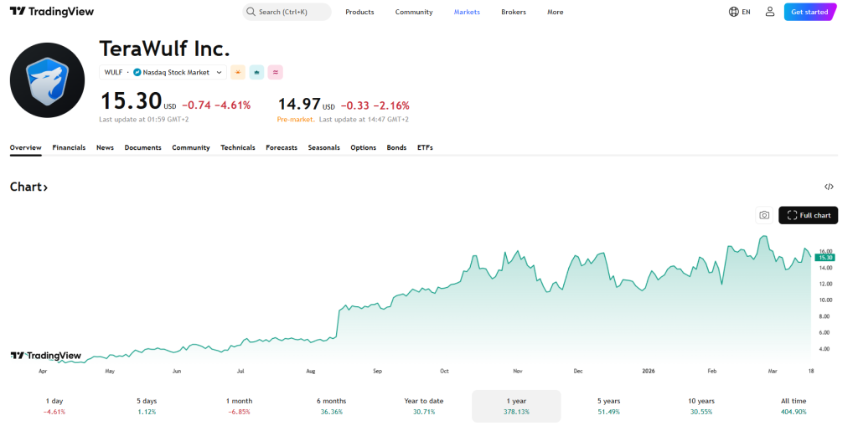
Task: Open the Full chart view
Action: [808, 215]
